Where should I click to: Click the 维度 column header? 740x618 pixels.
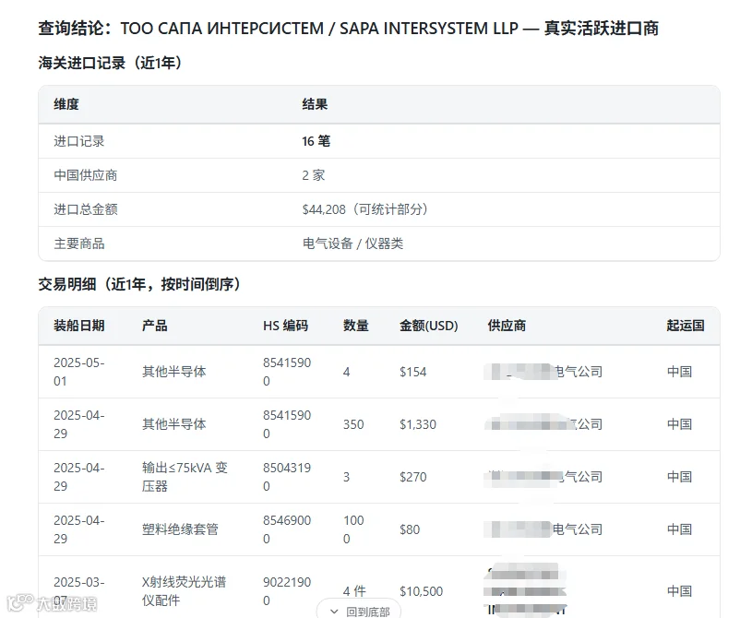click(66, 104)
